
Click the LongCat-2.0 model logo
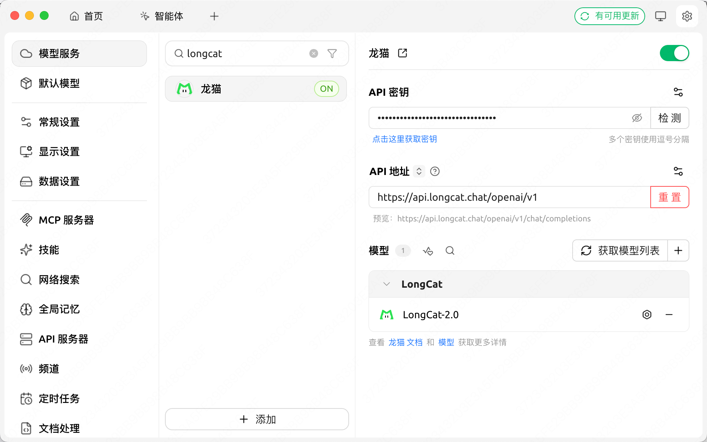pos(387,315)
